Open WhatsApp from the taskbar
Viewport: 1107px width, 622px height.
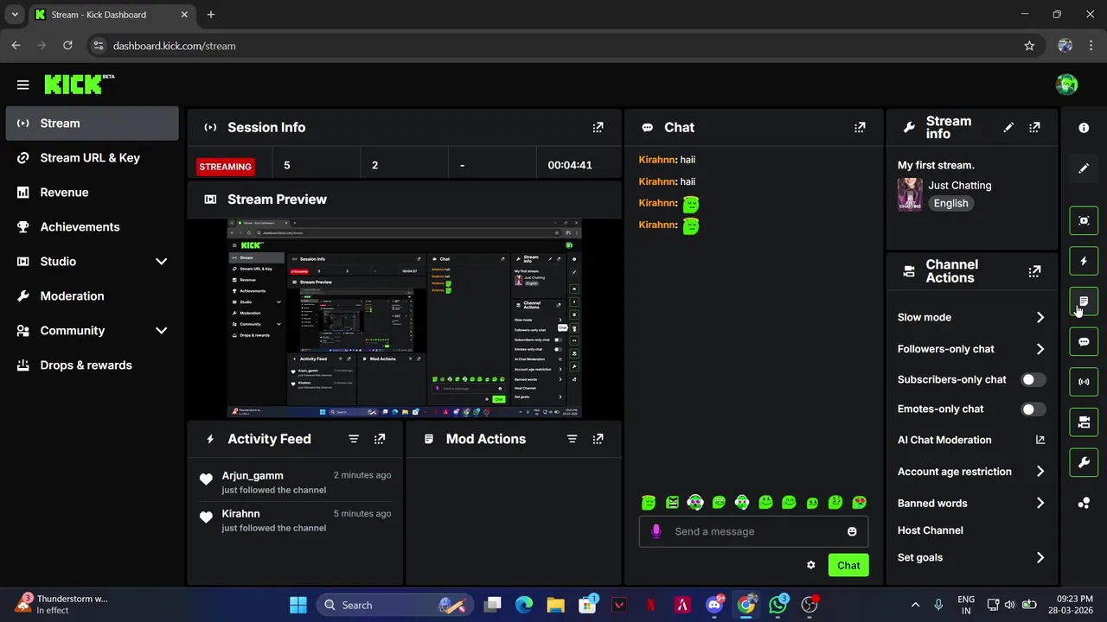pyautogui.click(x=778, y=605)
